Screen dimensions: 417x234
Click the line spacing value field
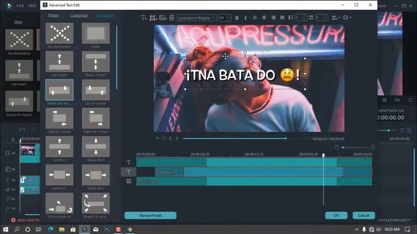pyautogui.click(x=301, y=18)
